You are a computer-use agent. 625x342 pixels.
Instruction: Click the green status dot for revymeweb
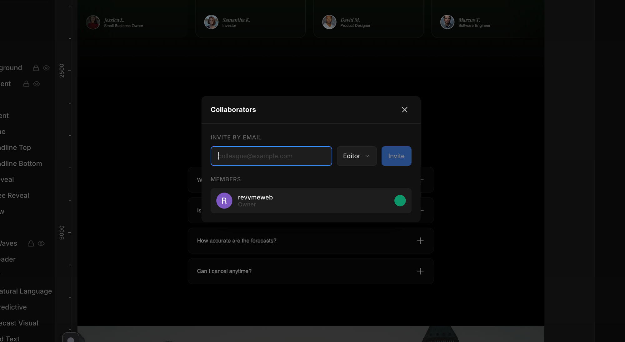pos(400,201)
